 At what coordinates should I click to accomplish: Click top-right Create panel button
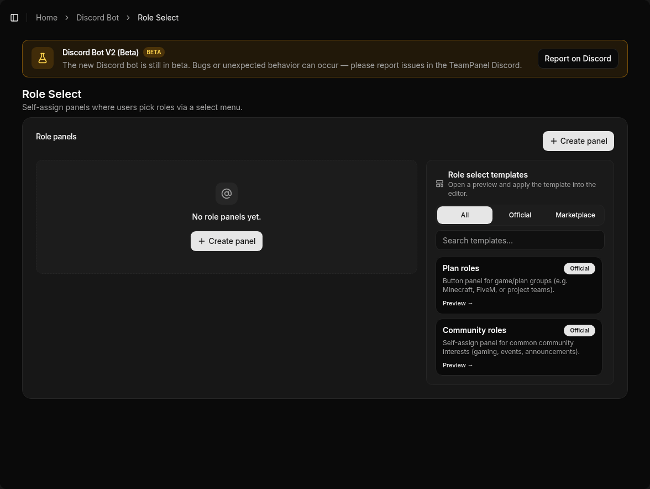pos(578,141)
